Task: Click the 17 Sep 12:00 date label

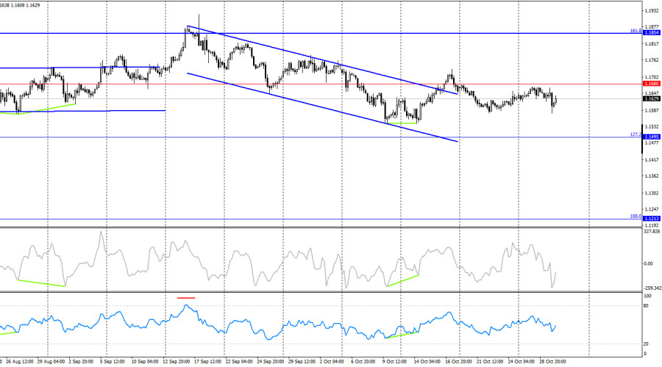Action: pyautogui.click(x=207, y=362)
